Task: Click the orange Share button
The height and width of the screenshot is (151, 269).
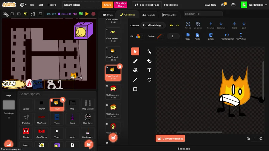Action: point(107,5)
